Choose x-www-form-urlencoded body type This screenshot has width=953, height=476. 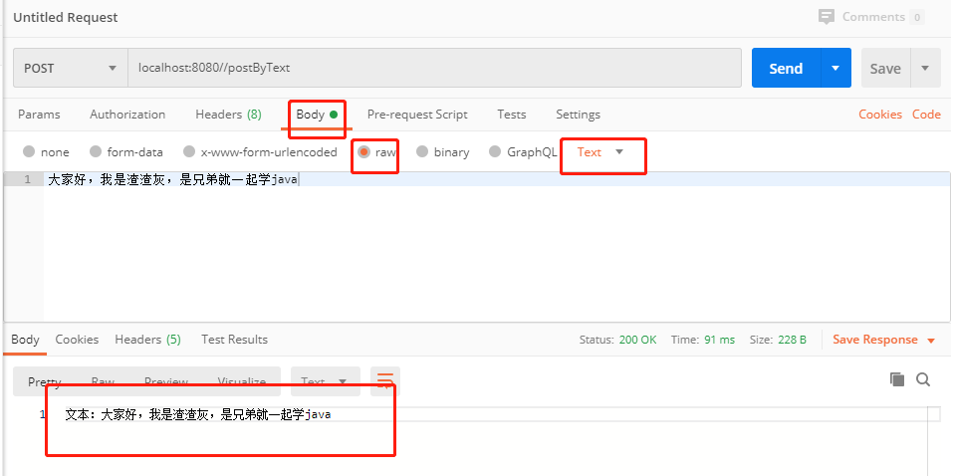(189, 151)
